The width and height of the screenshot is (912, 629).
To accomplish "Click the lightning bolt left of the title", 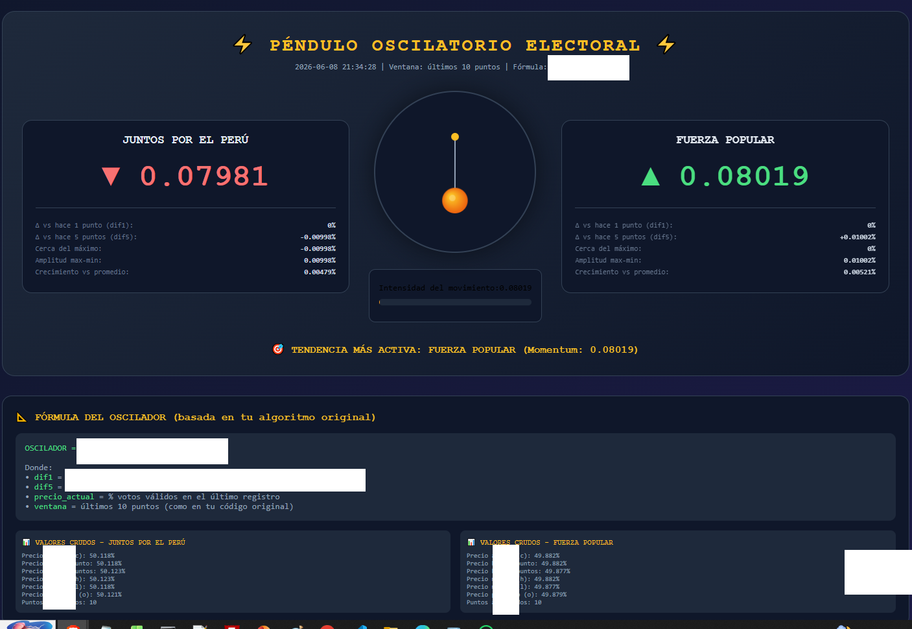I will 242,44.
